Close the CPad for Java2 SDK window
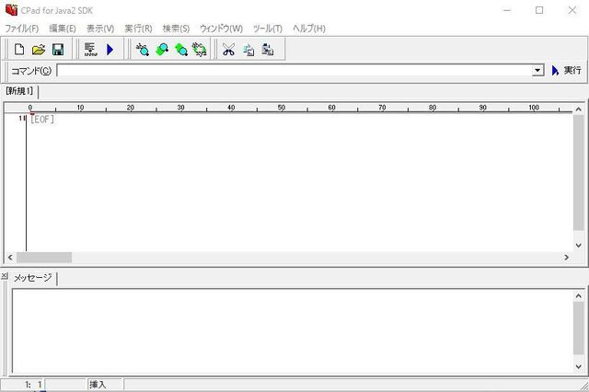The height and width of the screenshot is (392, 589). tap(572, 10)
